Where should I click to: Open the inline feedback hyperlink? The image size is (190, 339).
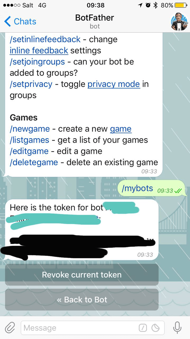(x=39, y=51)
